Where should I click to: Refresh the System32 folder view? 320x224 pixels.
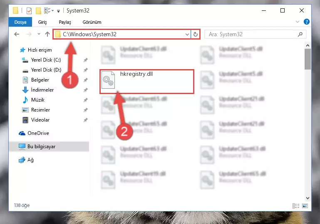195,34
